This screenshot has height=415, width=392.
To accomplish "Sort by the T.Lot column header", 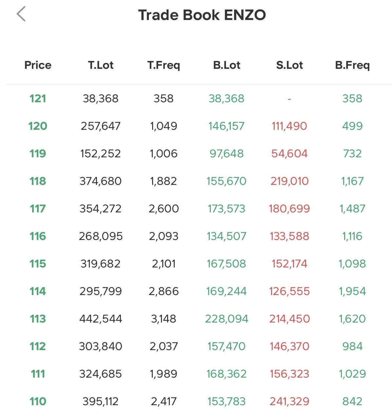I will coord(101,65).
